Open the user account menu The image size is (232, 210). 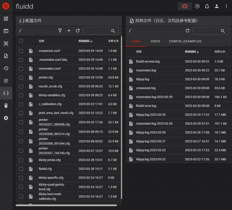pos(217,6)
